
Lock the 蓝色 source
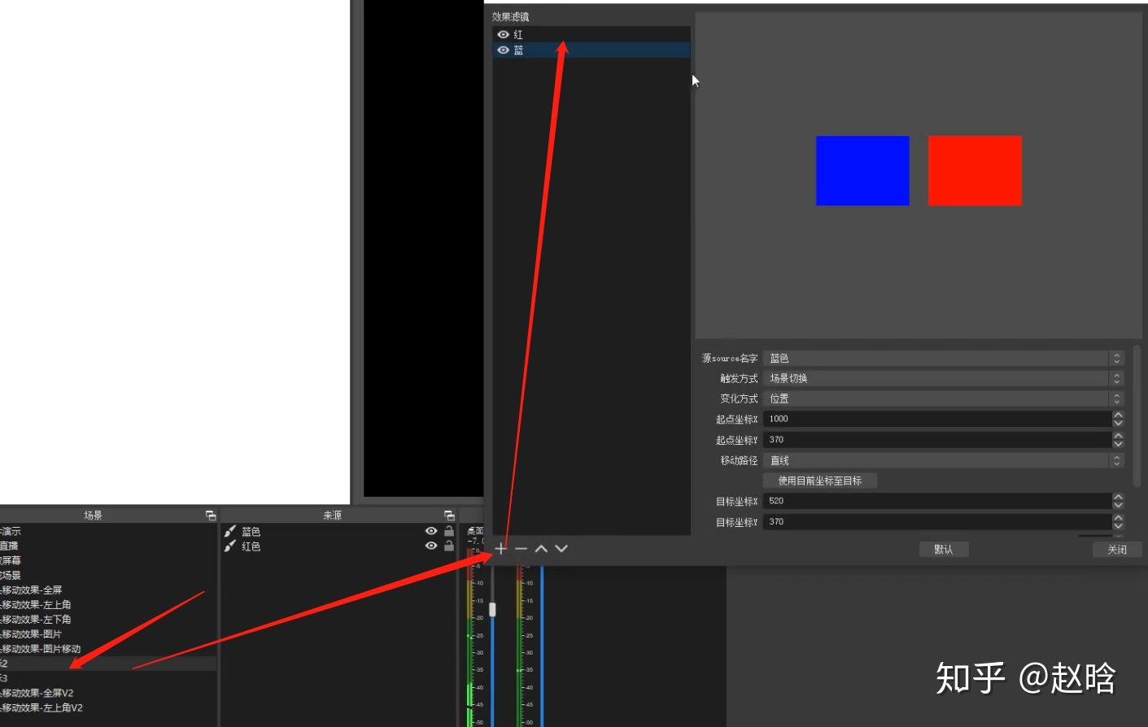pyautogui.click(x=449, y=531)
